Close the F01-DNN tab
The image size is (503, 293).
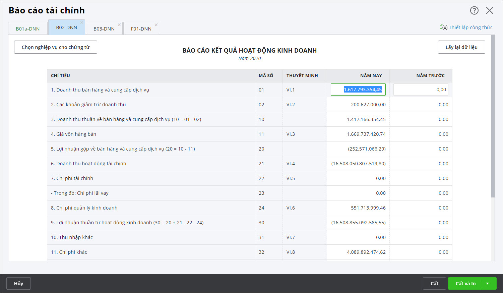(156, 25)
